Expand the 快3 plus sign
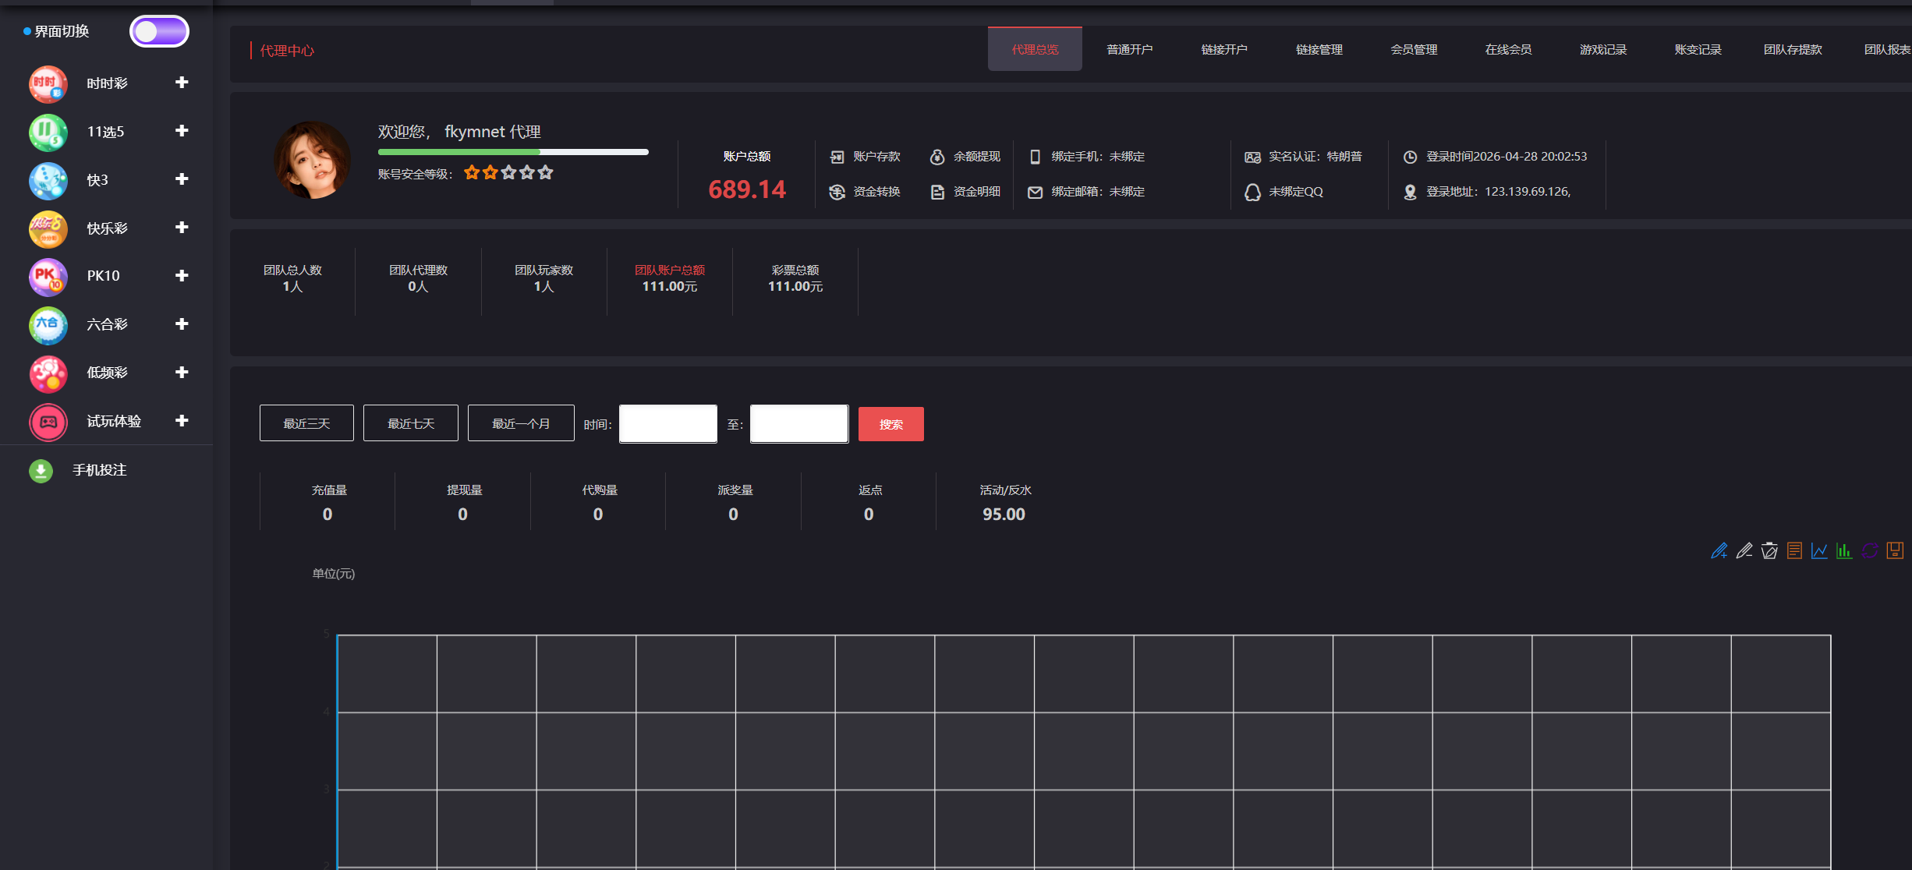 (182, 179)
